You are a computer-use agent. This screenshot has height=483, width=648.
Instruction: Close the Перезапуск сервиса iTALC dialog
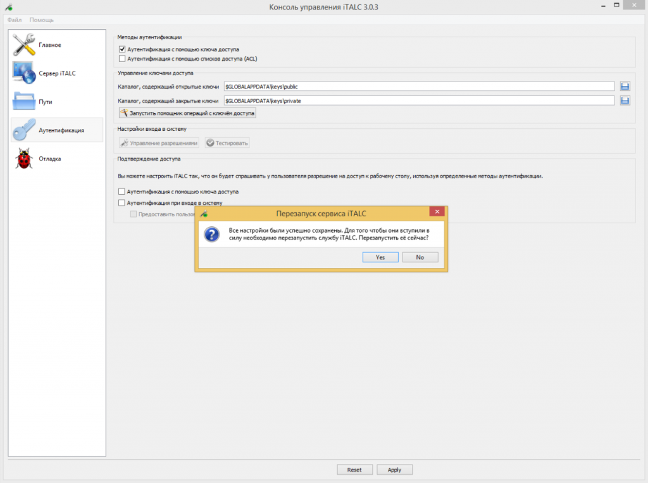pyautogui.click(x=437, y=211)
